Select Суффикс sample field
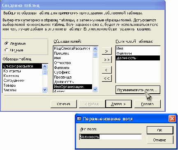 tap(73, 72)
